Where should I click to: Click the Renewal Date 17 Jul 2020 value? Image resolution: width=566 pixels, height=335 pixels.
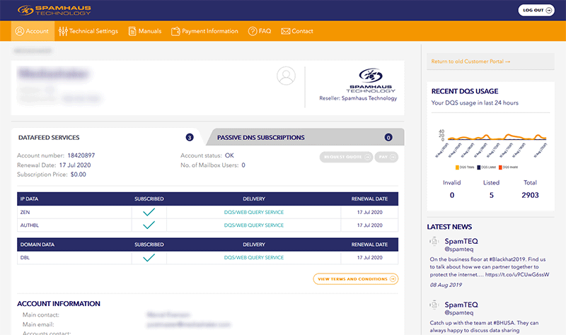coord(75,165)
